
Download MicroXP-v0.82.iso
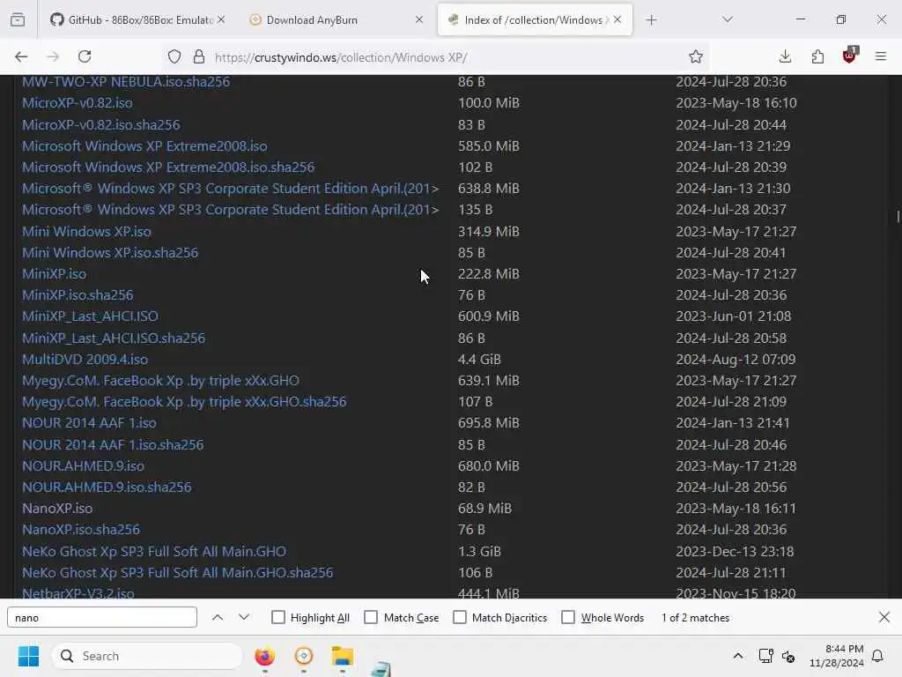(78, 103)
